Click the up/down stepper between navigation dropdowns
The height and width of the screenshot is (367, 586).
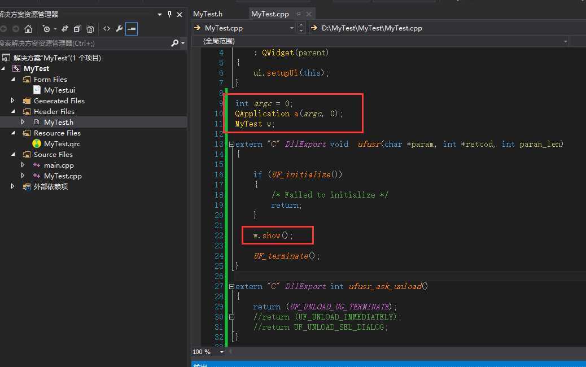[x=301, y=28]
